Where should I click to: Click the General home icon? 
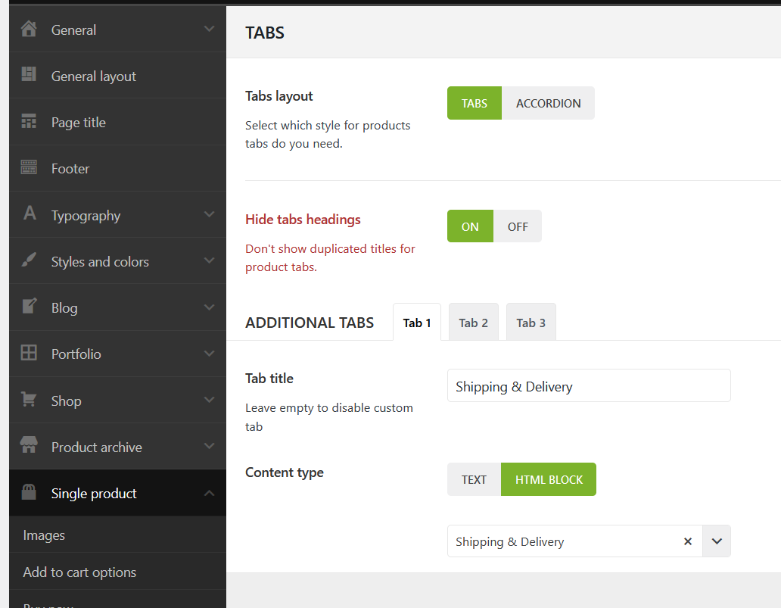point(29,30)
